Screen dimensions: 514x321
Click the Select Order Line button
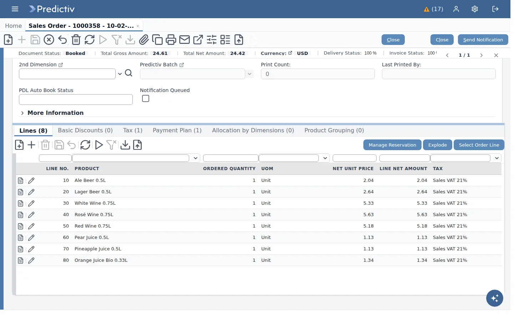(479, 145)
